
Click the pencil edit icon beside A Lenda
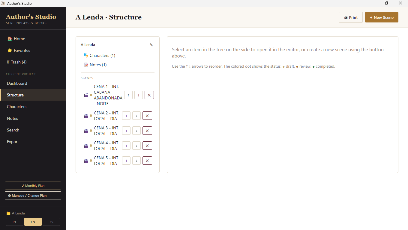click(151, 45)
